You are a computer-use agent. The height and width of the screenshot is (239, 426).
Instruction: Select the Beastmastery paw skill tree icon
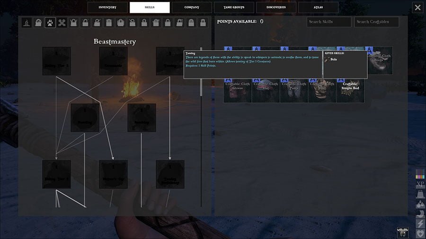tap(50, 22)
